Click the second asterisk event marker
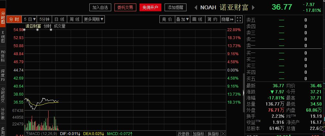 [38, 30]
